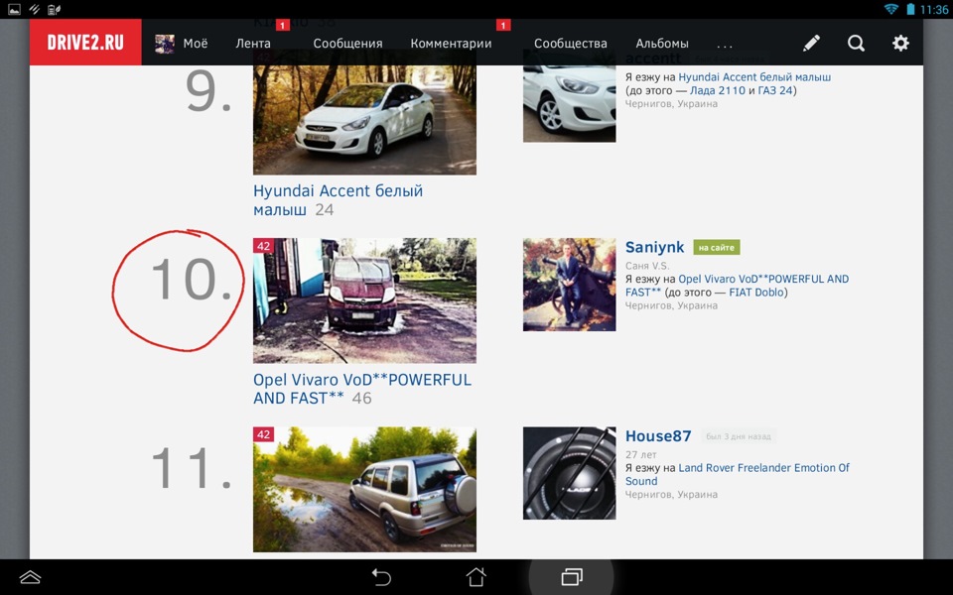The image size is (953, 595).
Task: Tap the notification badge above Лента
Action: tap(283, 25)
